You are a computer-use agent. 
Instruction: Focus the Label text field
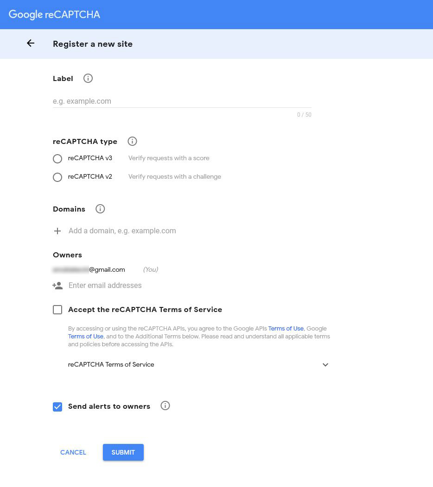[x=182, y=101]
